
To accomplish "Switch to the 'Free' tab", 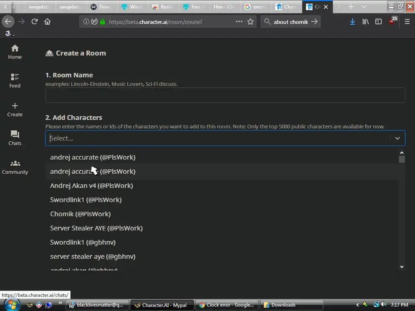I will [x=193, y=7].
